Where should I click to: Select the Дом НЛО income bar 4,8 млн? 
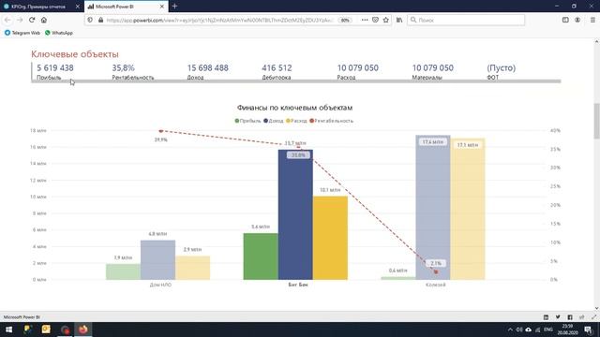[x=157, y=260]
